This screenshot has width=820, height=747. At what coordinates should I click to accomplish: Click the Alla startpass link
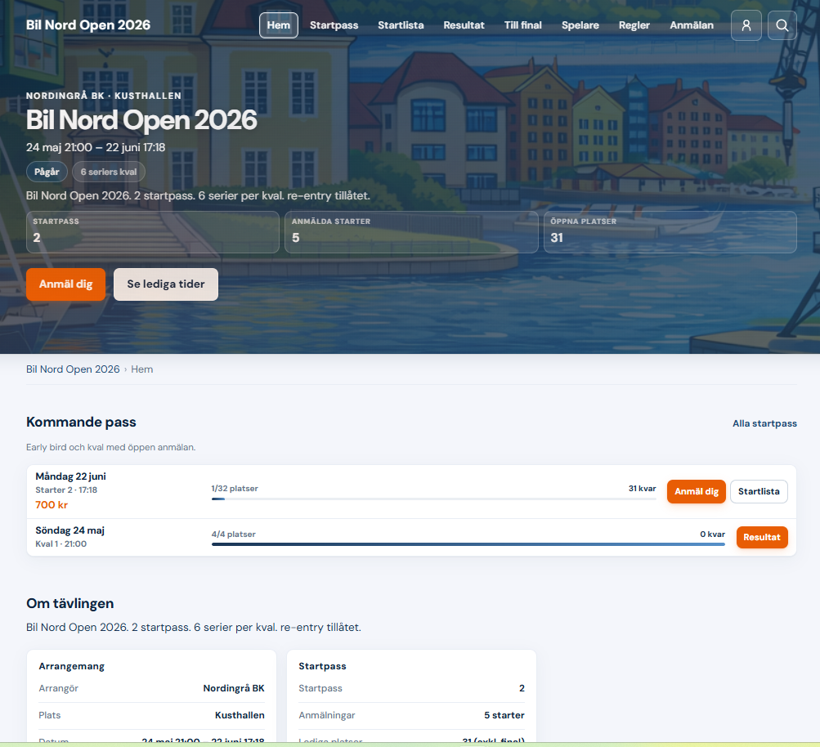click(764, 423)
